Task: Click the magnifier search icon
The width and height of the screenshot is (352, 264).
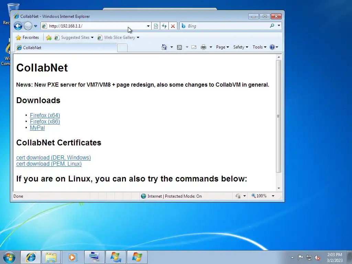Action: click(272, 26)
